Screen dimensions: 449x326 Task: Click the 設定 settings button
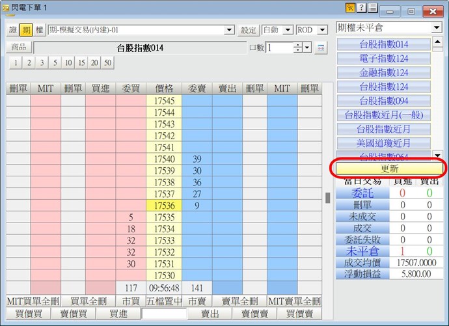pos(249,30)
